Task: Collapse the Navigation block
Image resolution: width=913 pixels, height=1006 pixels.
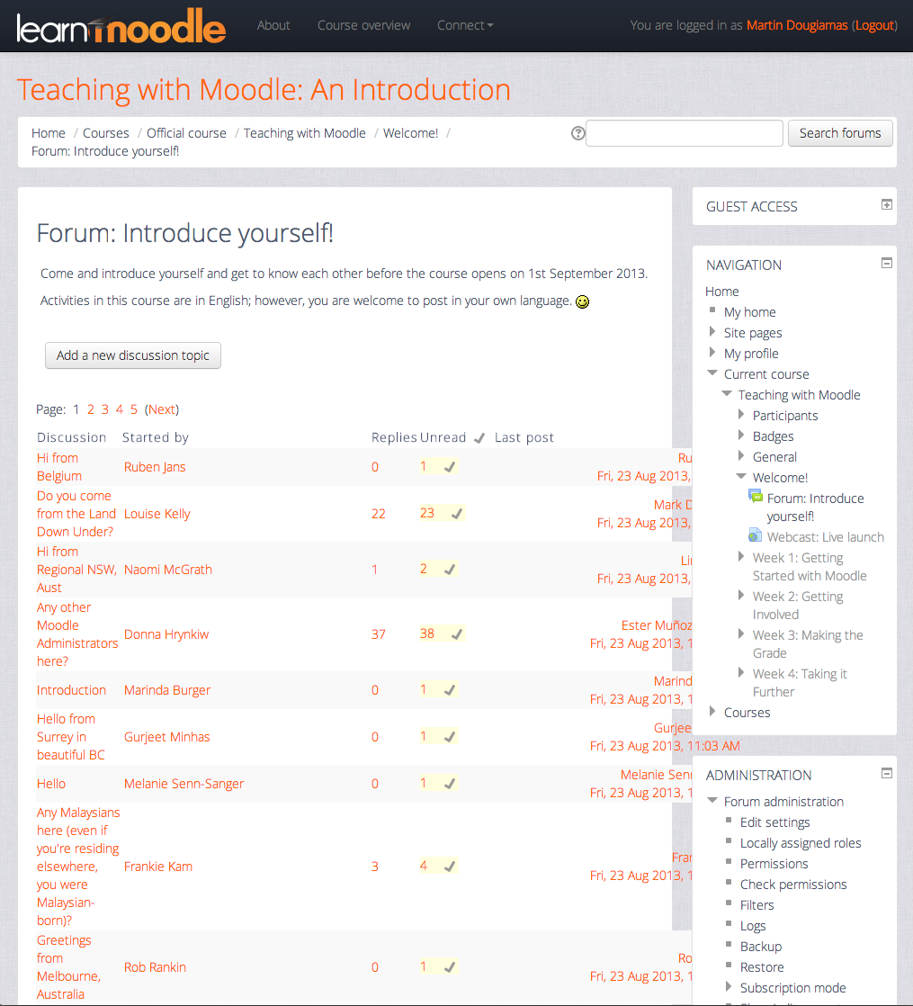Action: click(x=887, y=263)
